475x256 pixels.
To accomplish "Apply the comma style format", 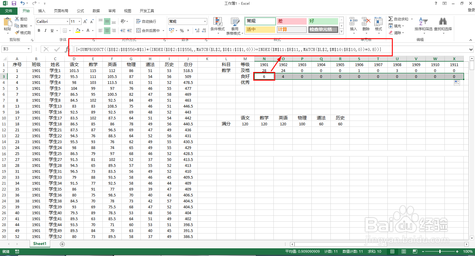I will point(188,31).
